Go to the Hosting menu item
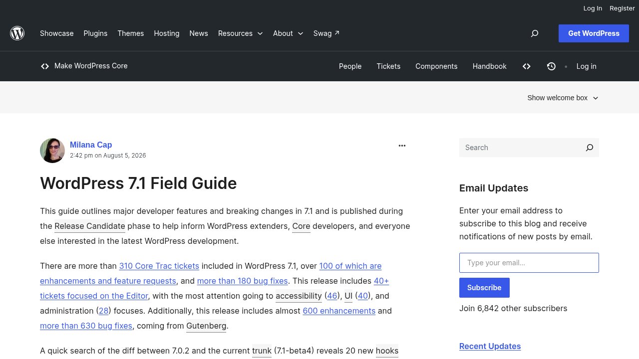 [167, 33]
